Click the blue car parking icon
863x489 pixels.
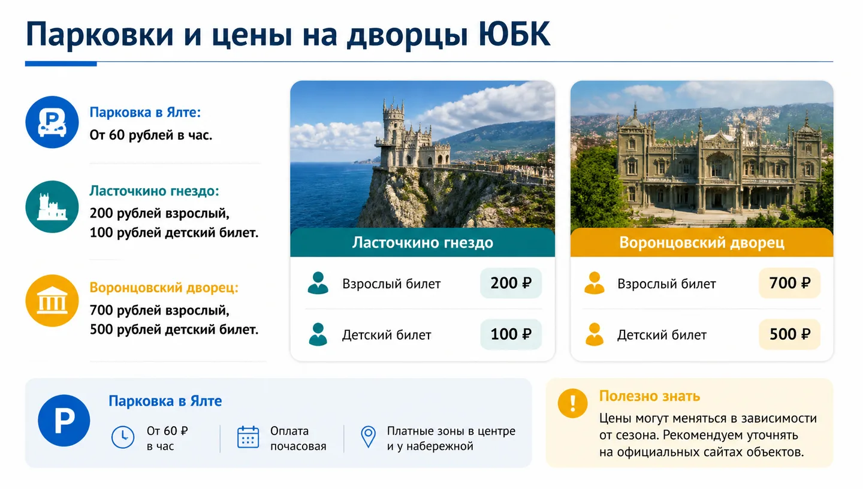[52, 122]
